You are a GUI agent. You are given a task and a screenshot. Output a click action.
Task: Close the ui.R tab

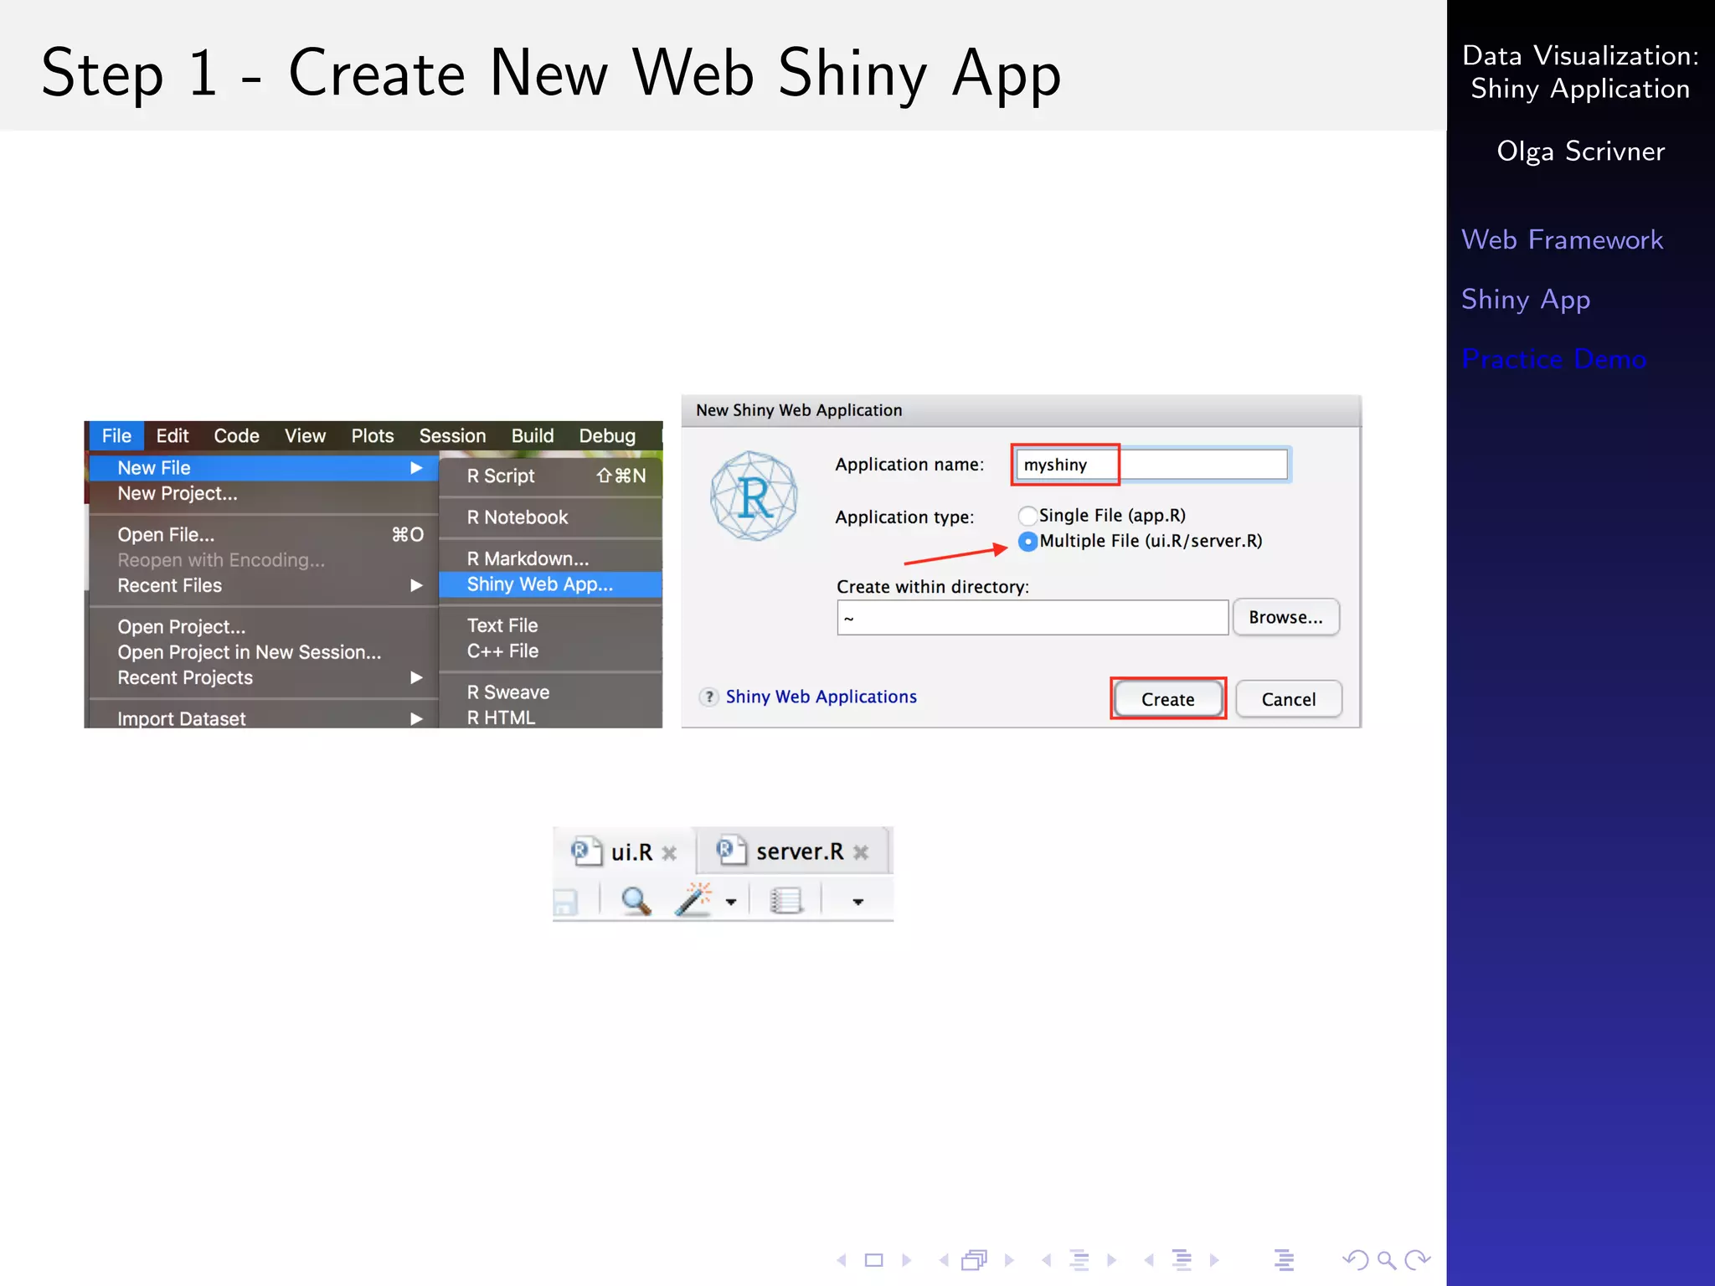(669, 853)
